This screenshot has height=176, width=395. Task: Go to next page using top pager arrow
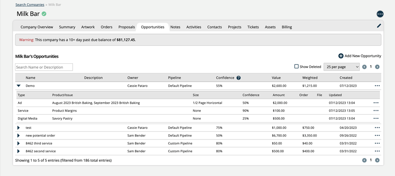point(377,67)
